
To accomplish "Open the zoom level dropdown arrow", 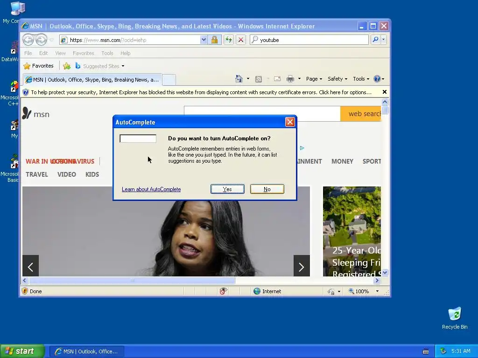I will click(377, 291).
